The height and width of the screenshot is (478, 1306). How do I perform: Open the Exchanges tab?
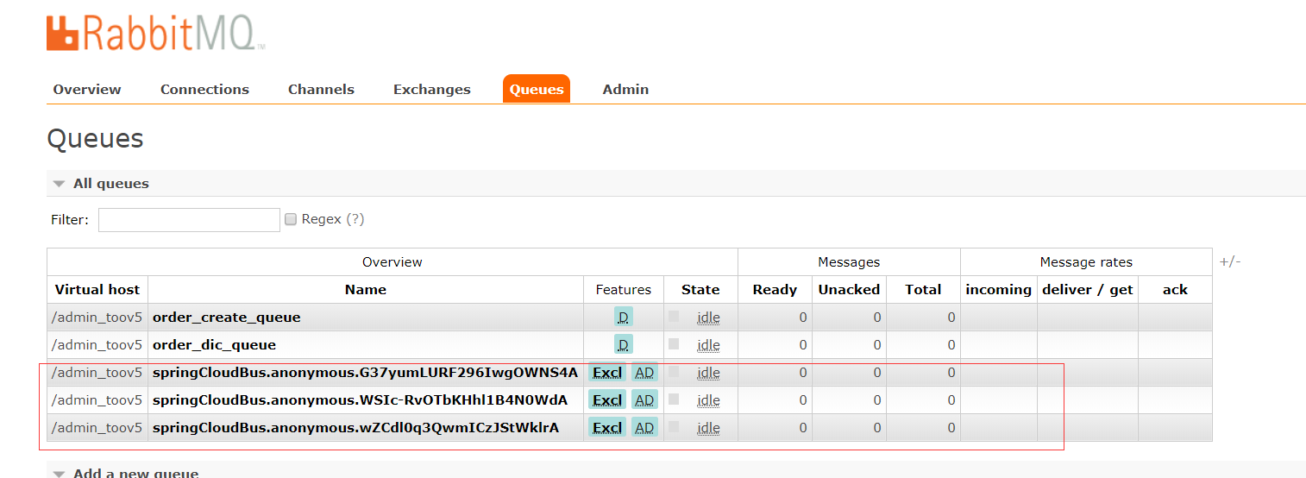point(432,90)
